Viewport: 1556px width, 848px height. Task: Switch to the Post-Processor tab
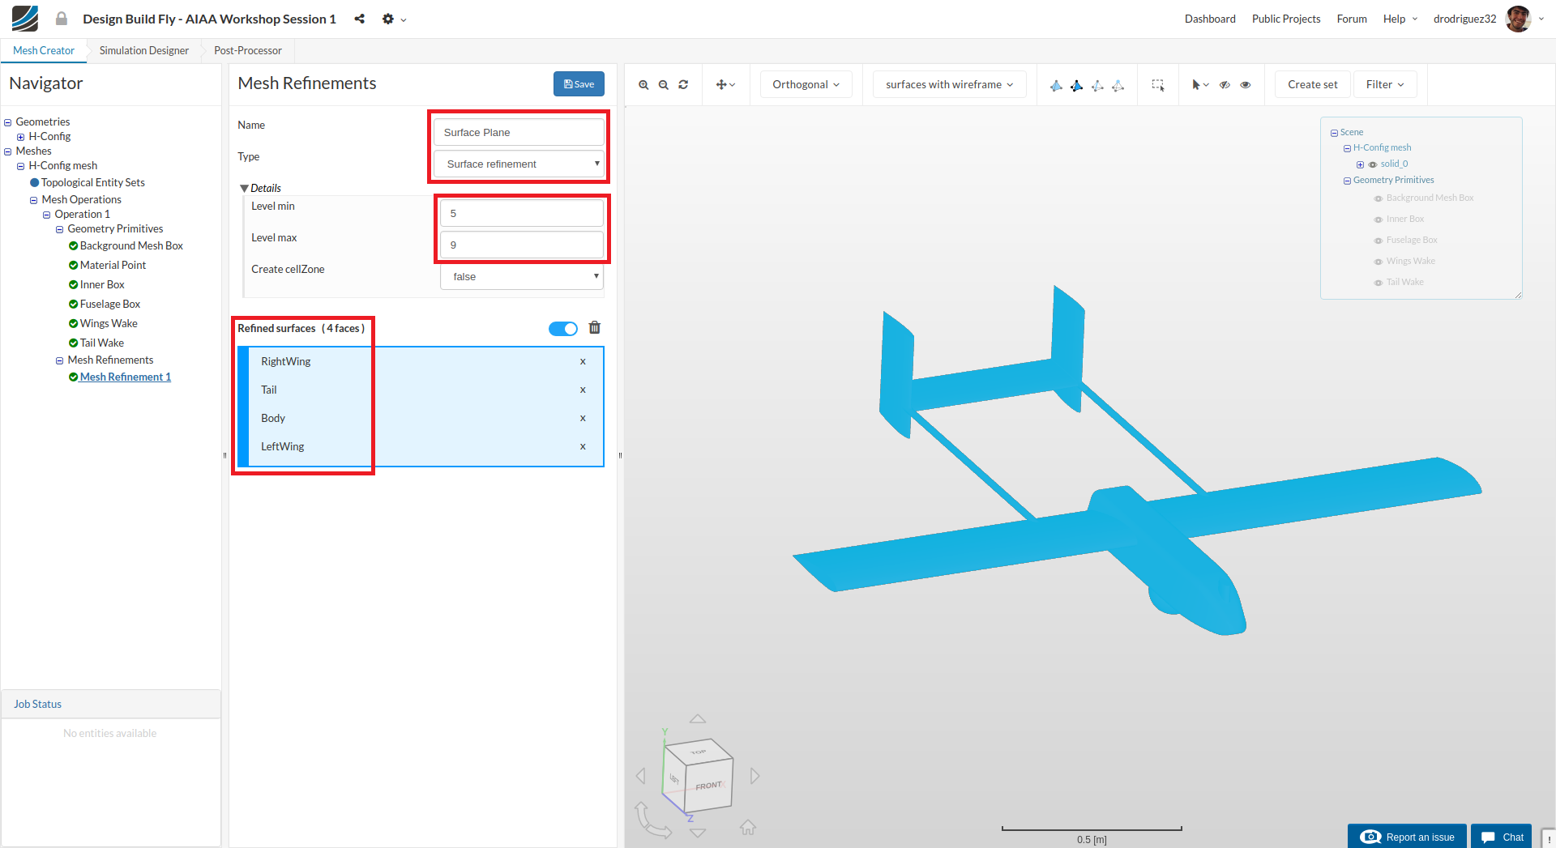pyautogui.click(x=248, y=50)
